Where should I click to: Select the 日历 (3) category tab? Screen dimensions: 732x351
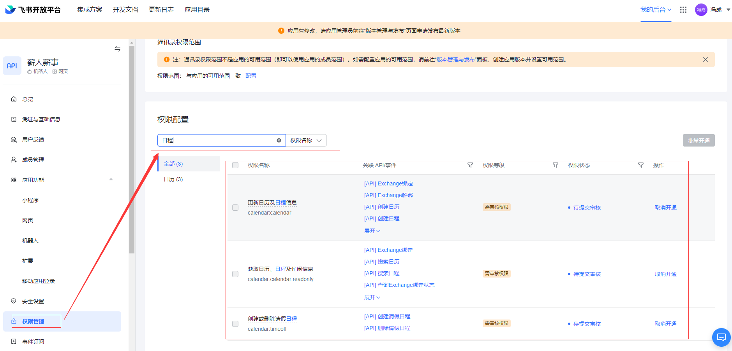pos(173,179)
